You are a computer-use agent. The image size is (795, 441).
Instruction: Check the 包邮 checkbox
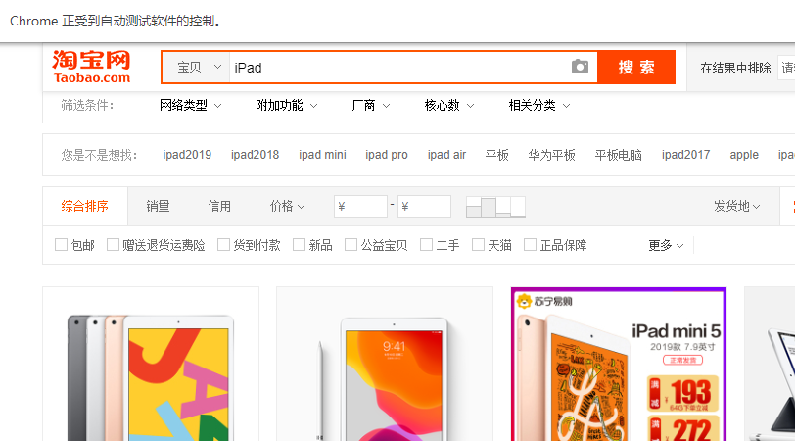(61, 245)
